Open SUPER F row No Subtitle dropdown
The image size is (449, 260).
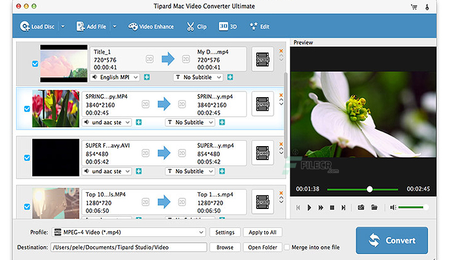(x=190, y=171)
